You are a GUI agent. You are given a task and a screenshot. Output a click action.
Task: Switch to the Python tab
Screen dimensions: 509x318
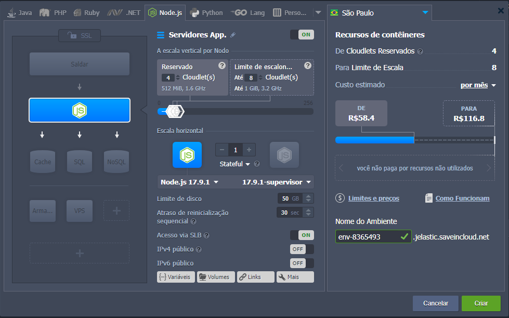coord(206,12)
